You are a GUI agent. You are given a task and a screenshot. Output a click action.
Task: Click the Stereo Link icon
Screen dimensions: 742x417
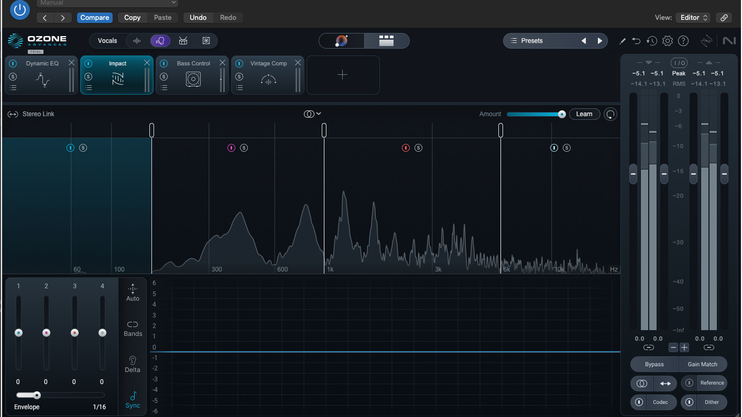(x=12, y=114)
